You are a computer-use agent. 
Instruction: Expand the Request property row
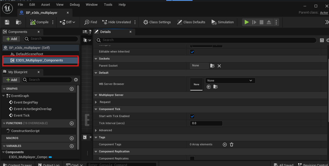pyautogui.click(x=96, y=102)
